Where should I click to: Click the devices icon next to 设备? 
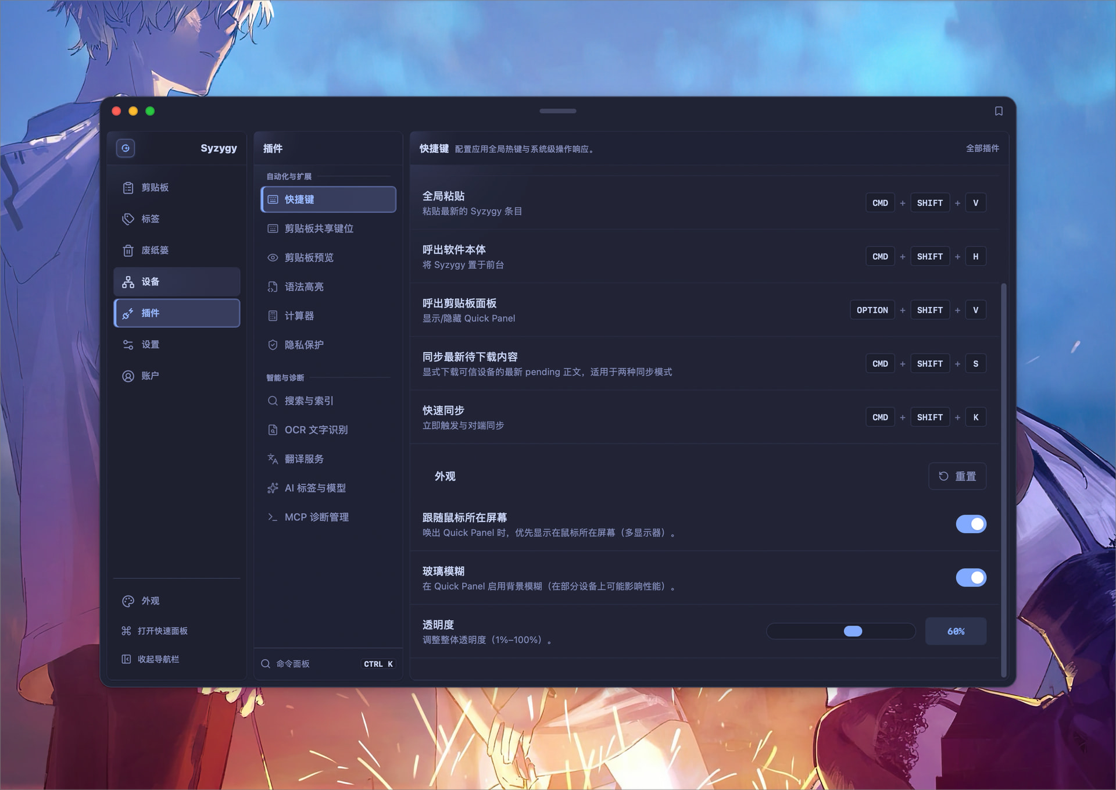128,282
